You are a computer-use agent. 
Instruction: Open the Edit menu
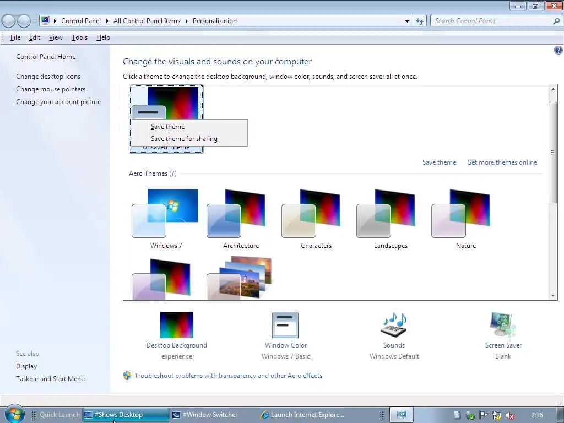coord(35,37)
